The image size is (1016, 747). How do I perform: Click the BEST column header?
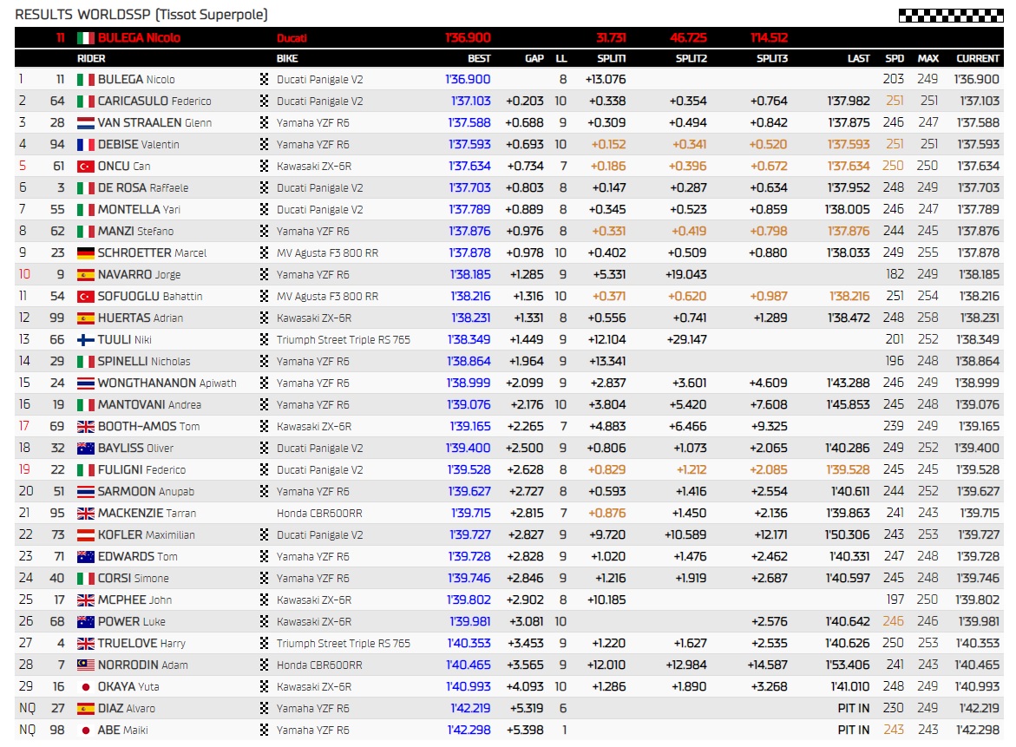pos(480,58)
